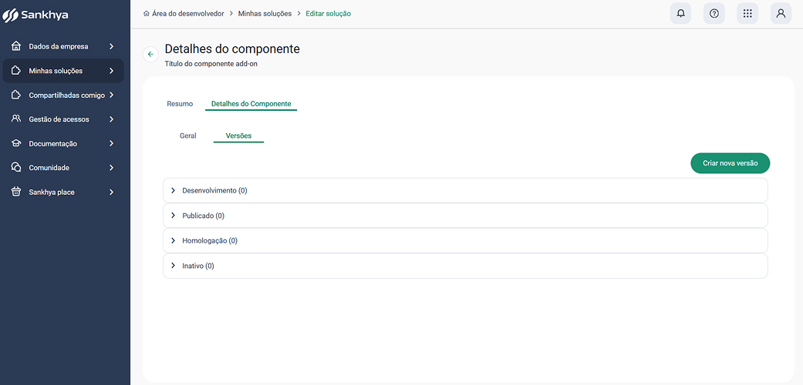This screenshot has width=803, height=385.
Task: Open Dados da empresa menu item
Action: pos(63,46)
